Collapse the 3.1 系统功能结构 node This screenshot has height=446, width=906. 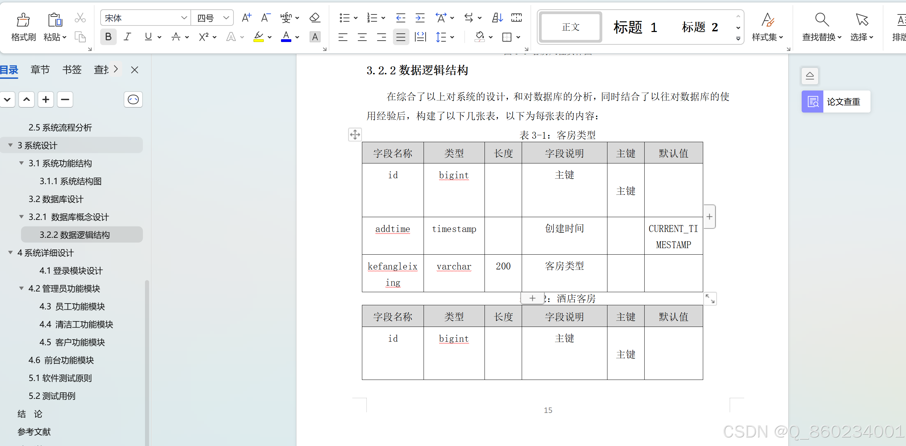pos(21,163)
